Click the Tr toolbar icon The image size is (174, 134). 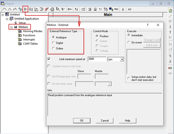point(63,9)
